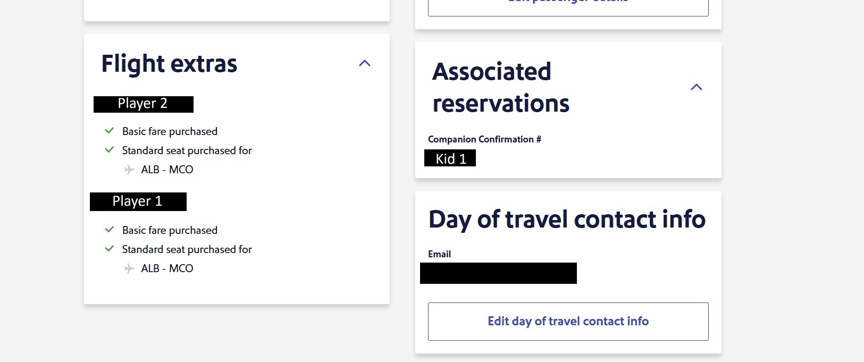The width and height of the screenshot is (864, 362).
Task: Click Player 2's Standard seat purchased checkmark
Action: click(110, 150)
